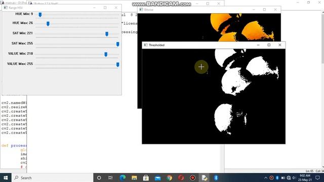Click the 'HUE Max: 26' label

coord(22,23)
